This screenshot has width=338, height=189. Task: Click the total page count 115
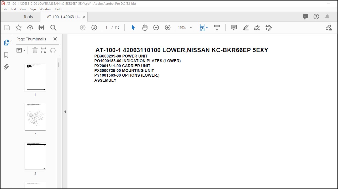pyautogui.click(x=117, y=28)
